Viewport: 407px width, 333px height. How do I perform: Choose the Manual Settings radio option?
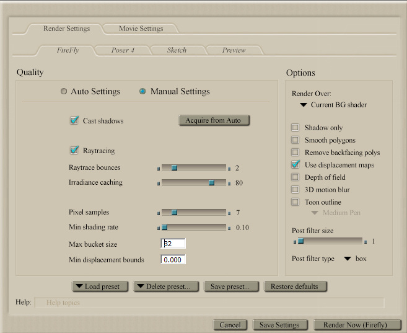click(x=143, y=92)
